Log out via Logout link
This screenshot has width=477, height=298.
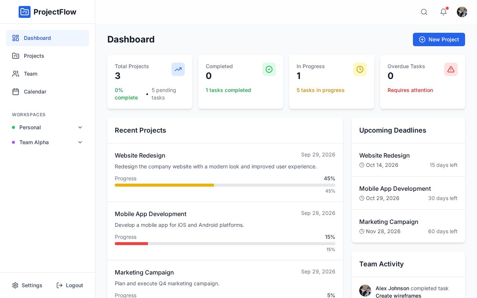click(x=70, y=285)
